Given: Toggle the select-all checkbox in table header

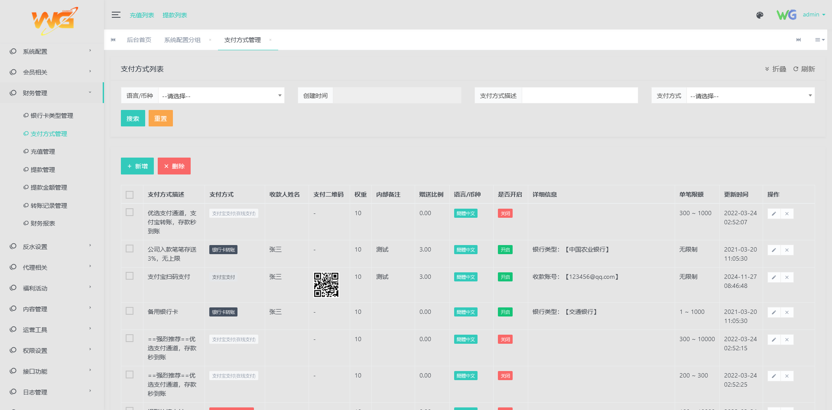Looking at the screenshot, I should coord(130,195).
